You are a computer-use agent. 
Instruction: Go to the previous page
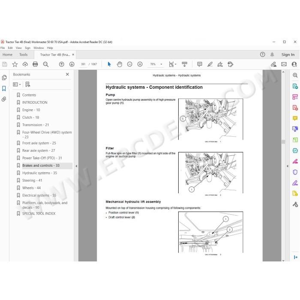pos(62,64)
